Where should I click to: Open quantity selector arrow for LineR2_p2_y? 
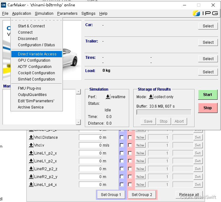tap(31, 177)
